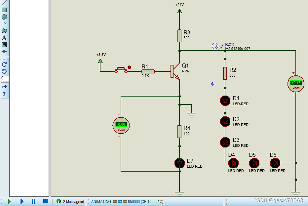Viewport: 308px width, 206px height.
Task: Select resistor R3 300
Action: click(179, 36)
